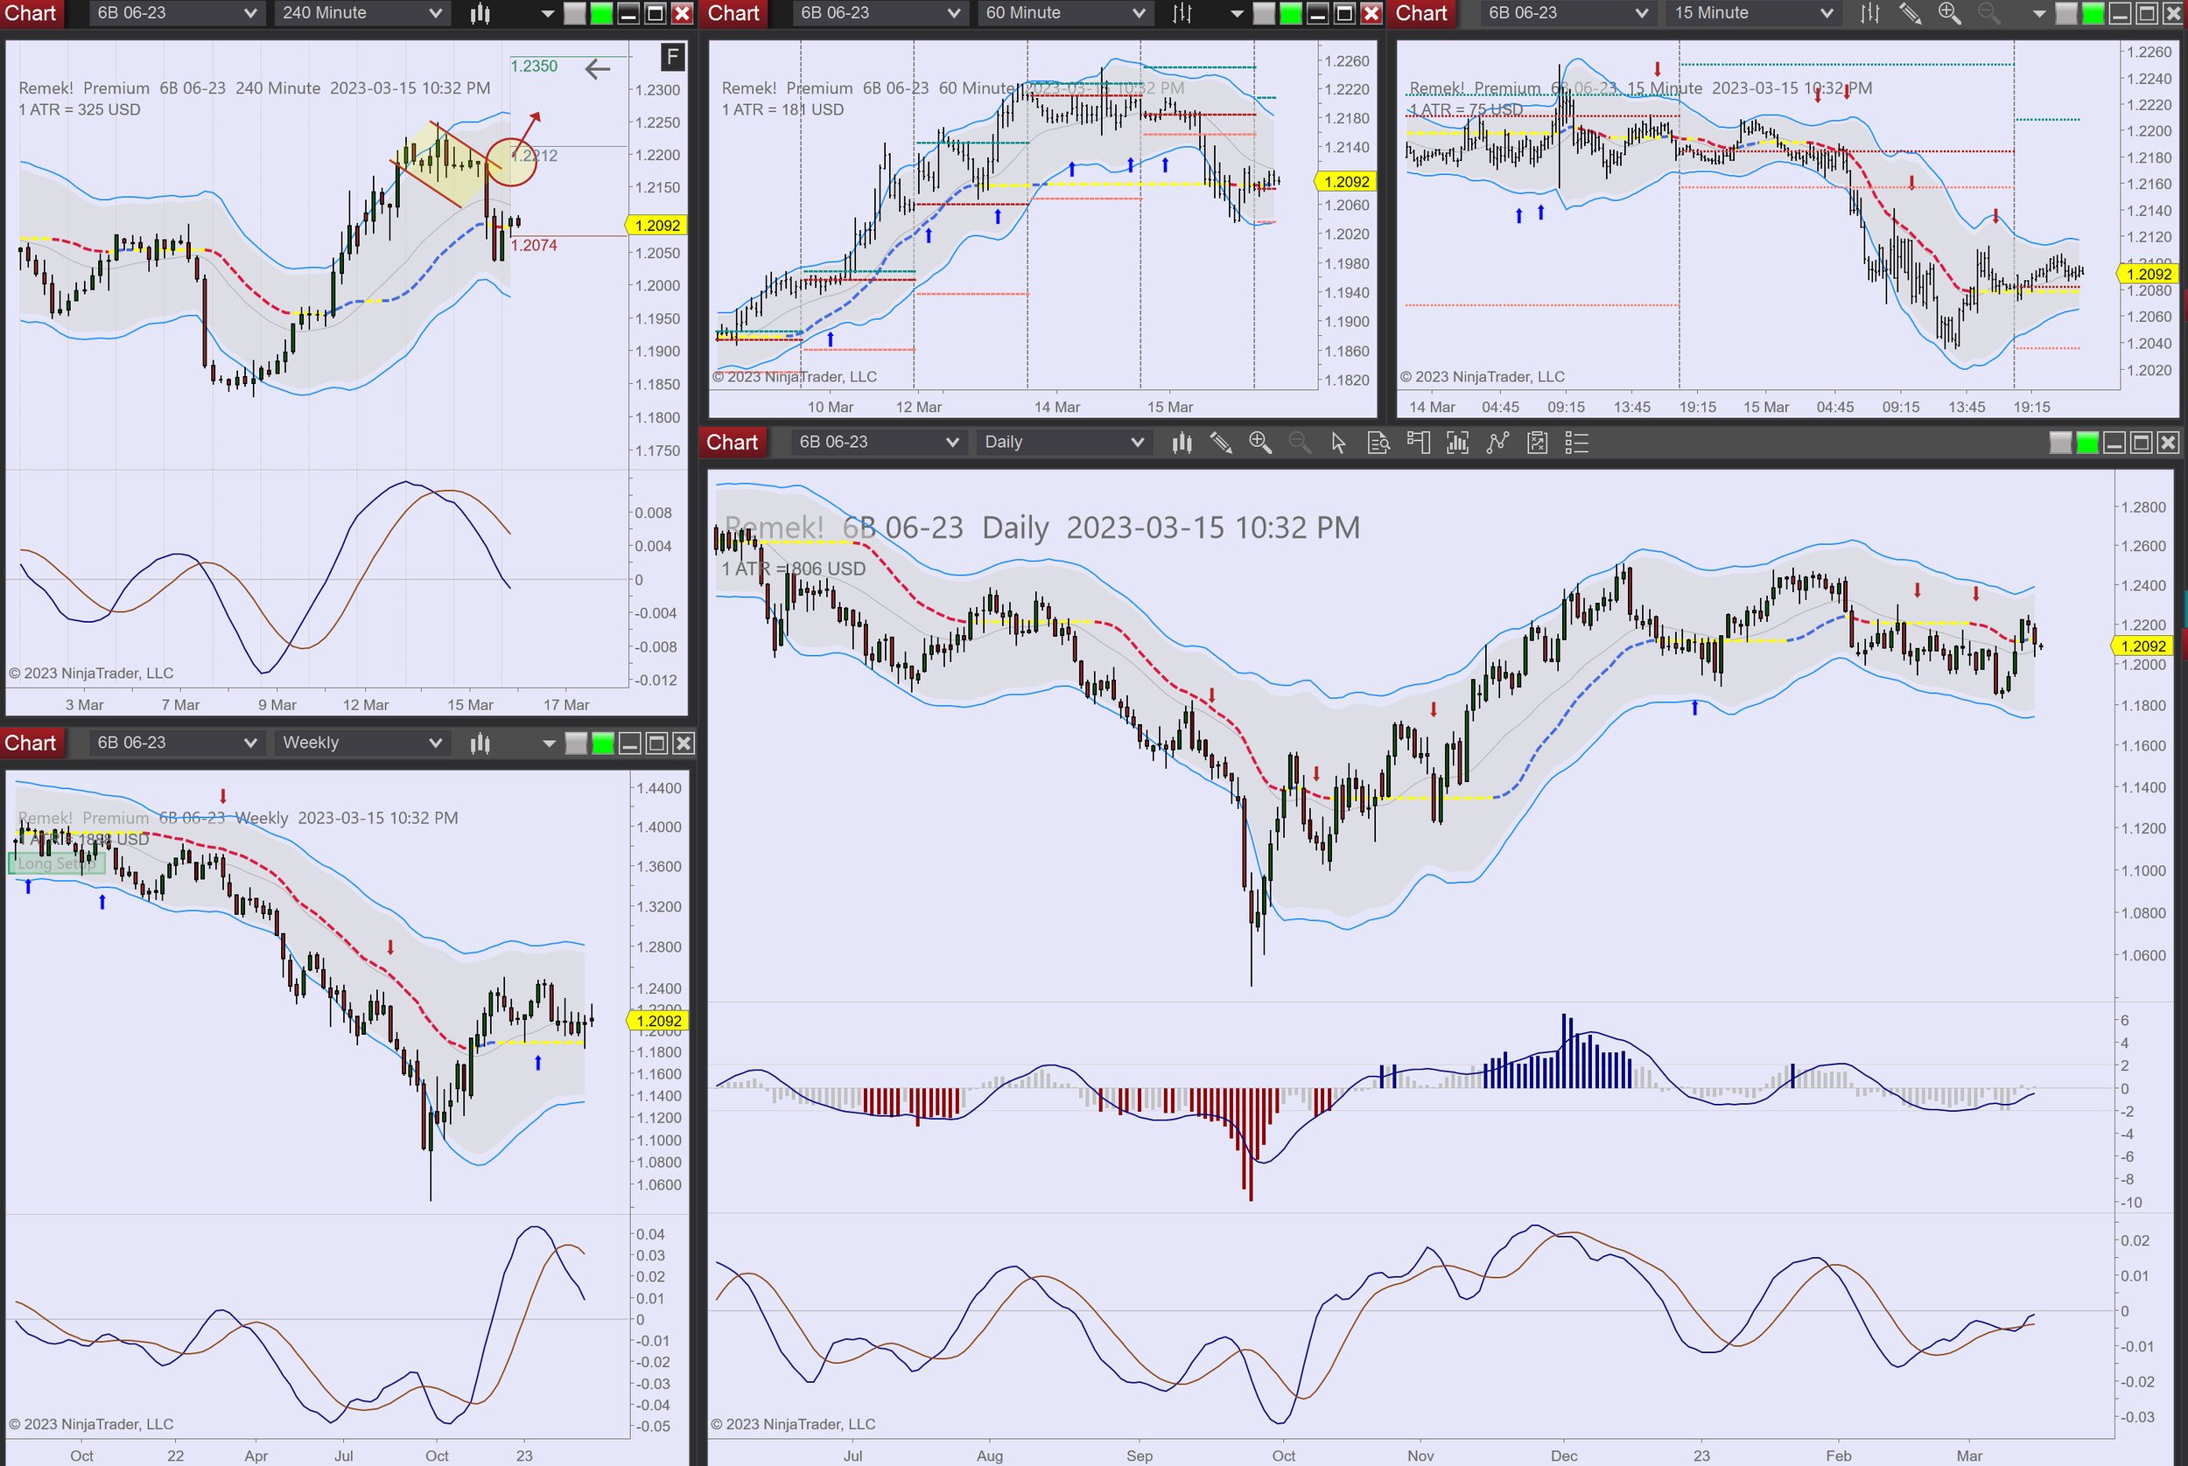Toggle green instrument link on 60 Minute chart
Screen dimensions: 2188x1466
[x=1290, y=13]
